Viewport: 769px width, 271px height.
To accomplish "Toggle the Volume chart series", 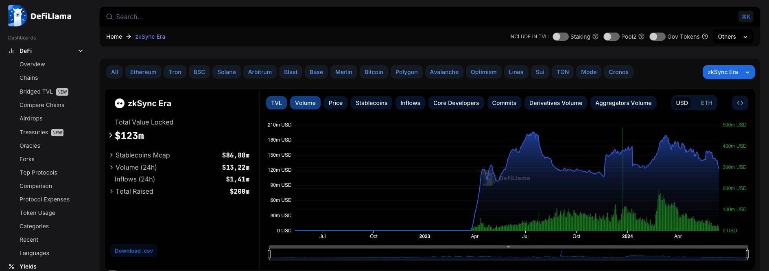I will tap(305, 103).
